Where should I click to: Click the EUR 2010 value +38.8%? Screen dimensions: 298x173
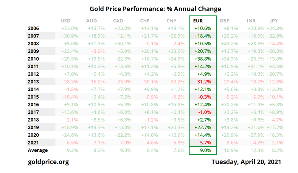tap(203, 59)
